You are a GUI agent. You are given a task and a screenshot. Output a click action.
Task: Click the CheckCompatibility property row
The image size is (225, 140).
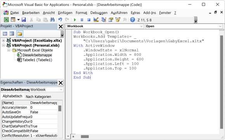(x=29, y=131)
